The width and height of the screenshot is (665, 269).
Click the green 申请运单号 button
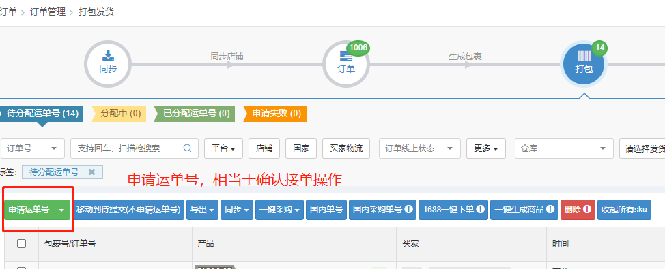[29, 210]
